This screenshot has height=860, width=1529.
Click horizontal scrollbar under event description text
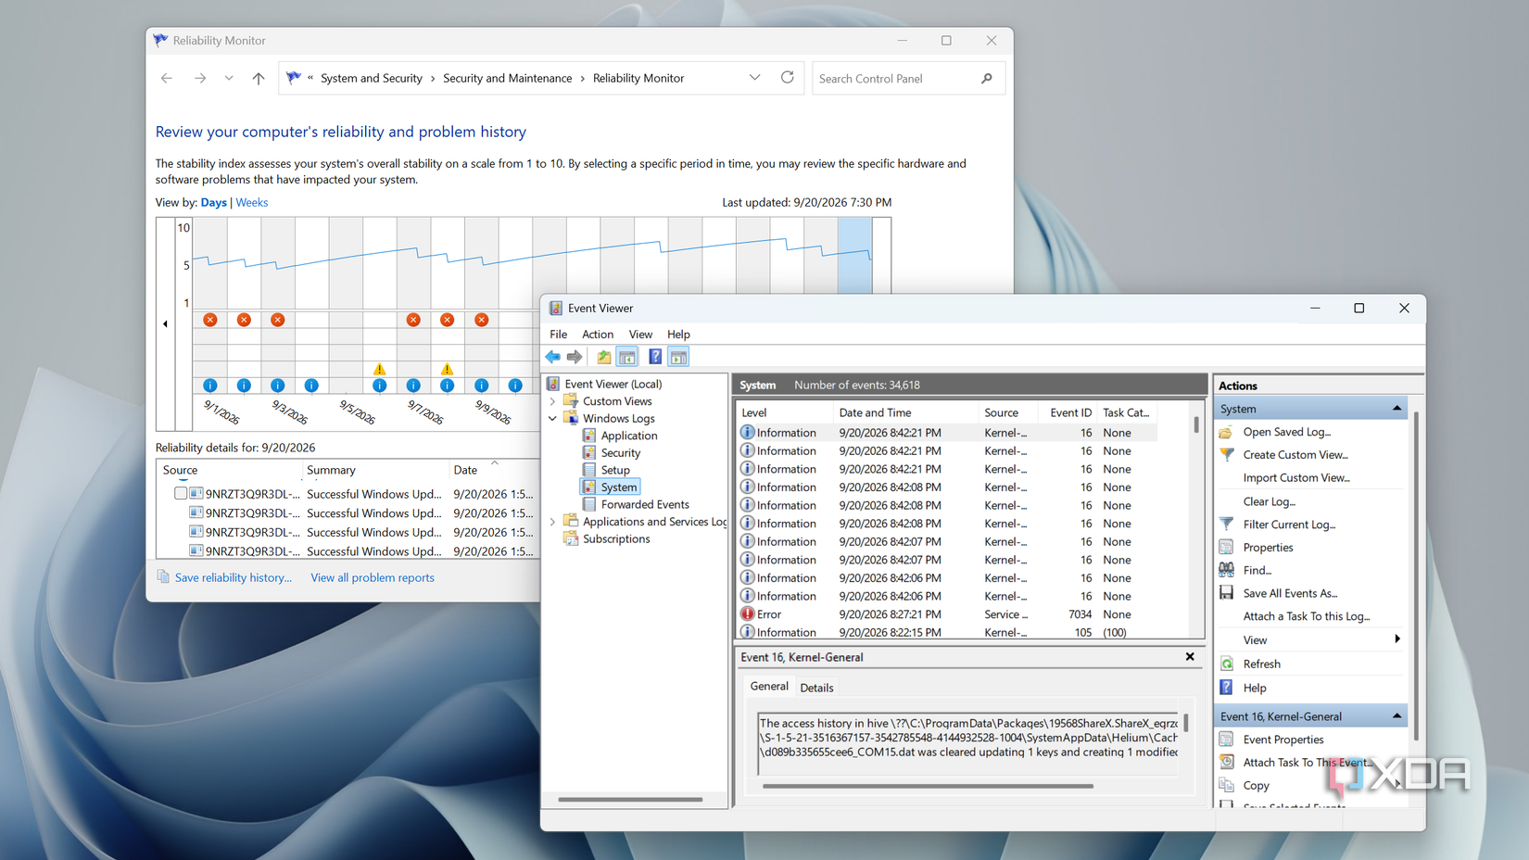coord(928,786)
